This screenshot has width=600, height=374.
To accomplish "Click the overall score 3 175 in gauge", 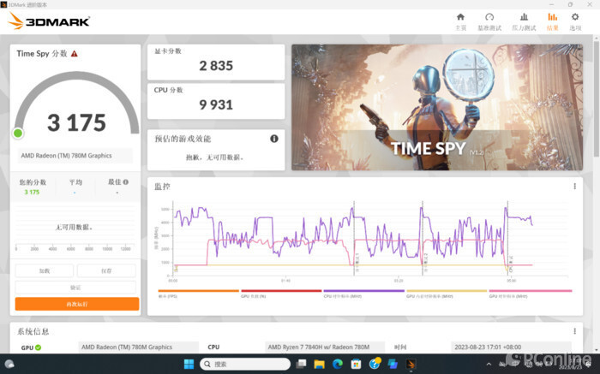I will [76, 123].
